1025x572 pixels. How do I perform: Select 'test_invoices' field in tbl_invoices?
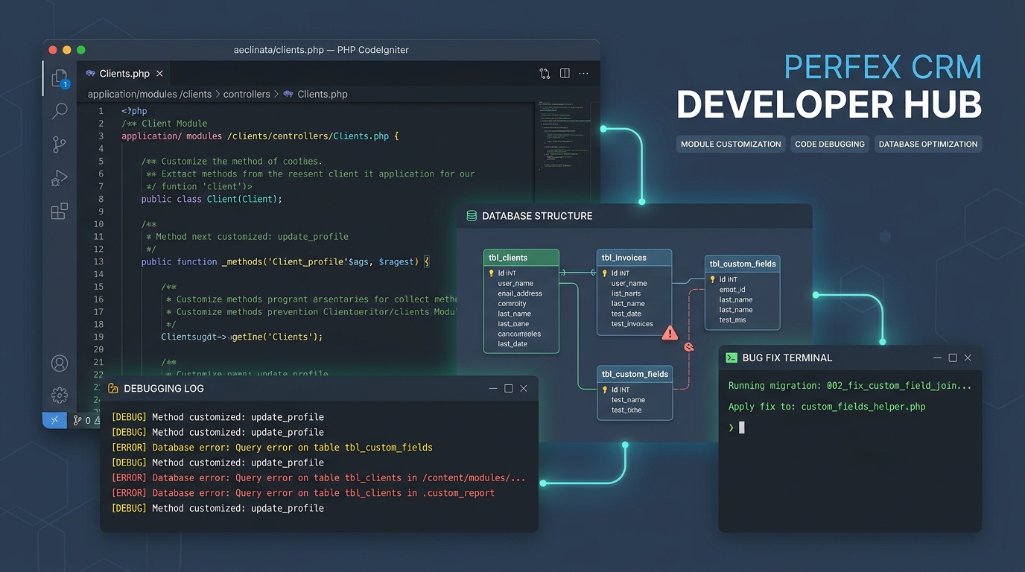click(x=632, y=324)
